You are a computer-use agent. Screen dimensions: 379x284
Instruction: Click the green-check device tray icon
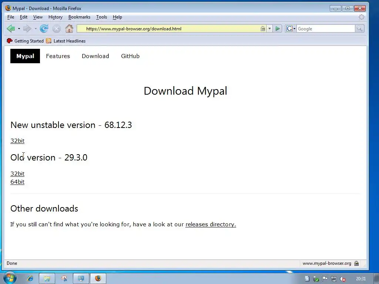(x=316, y=279)
